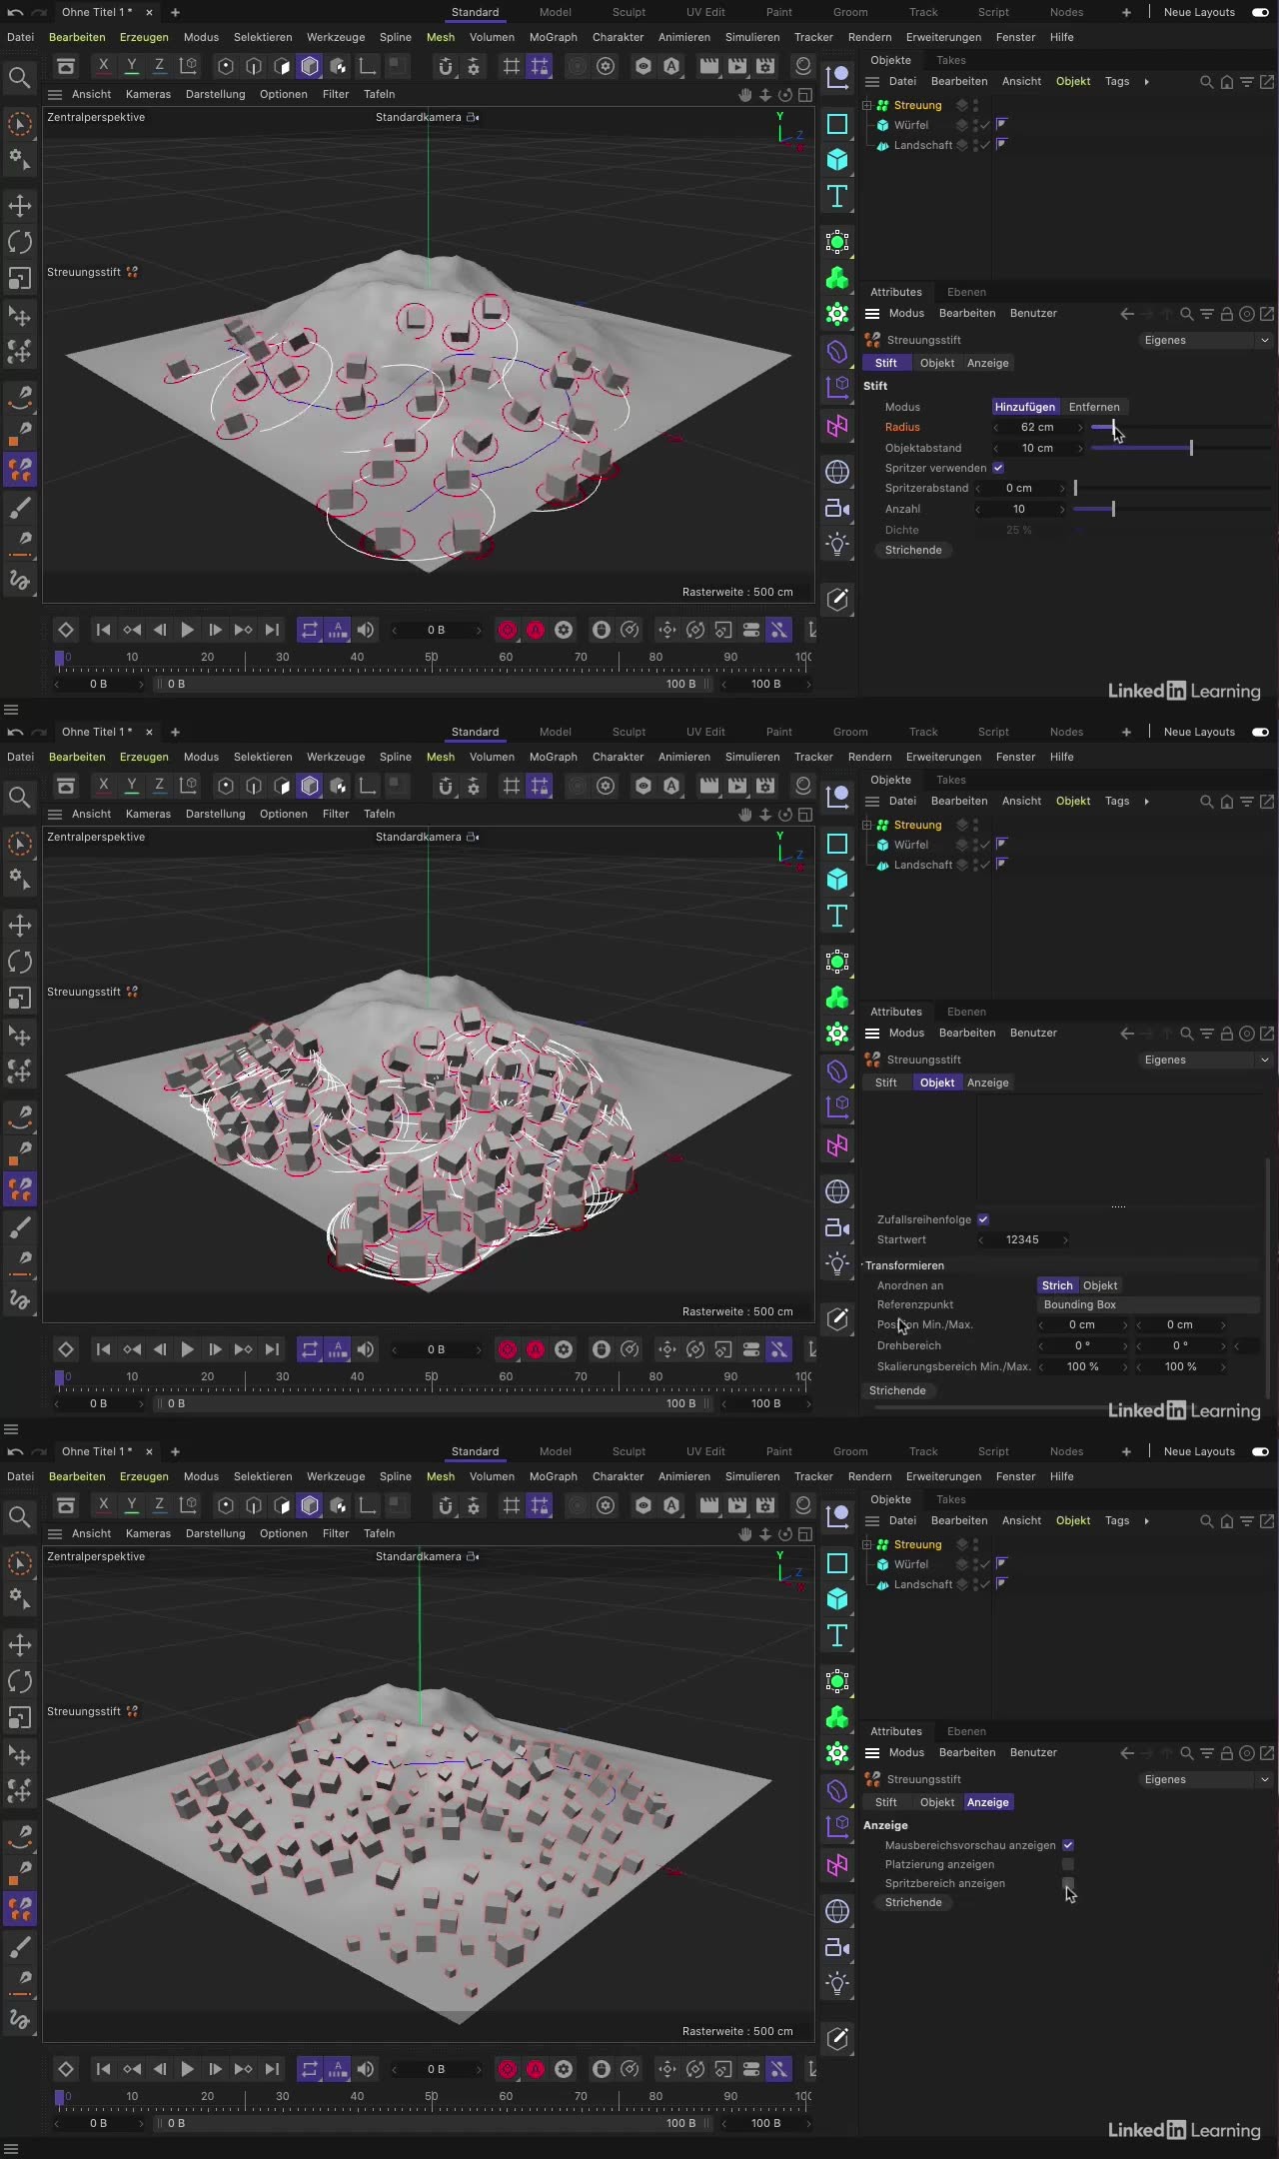Click the Entfernen mode button
The width and height of the screenshot is (1279, 2159).
[x=1094, y=407]
